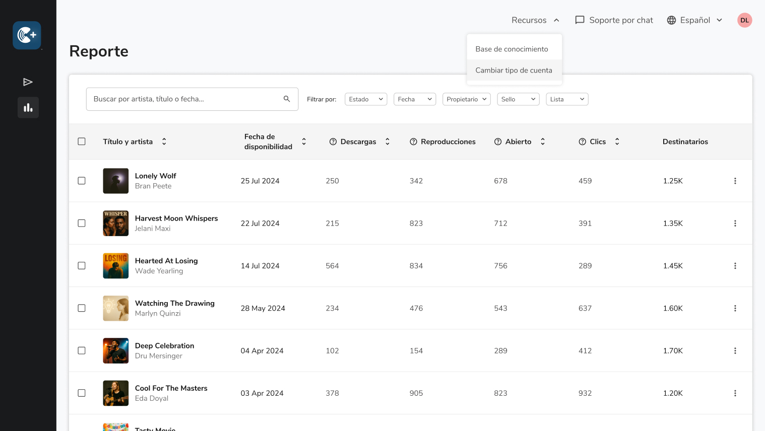
Task: Open the send icon in sidebar
Action: 28,82
